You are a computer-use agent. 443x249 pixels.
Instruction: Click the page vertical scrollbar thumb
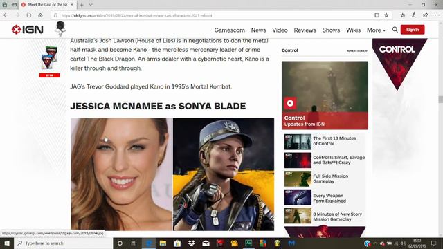440,100
